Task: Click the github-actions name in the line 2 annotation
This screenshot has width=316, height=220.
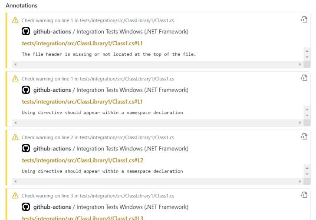Action: click(52, 149)
